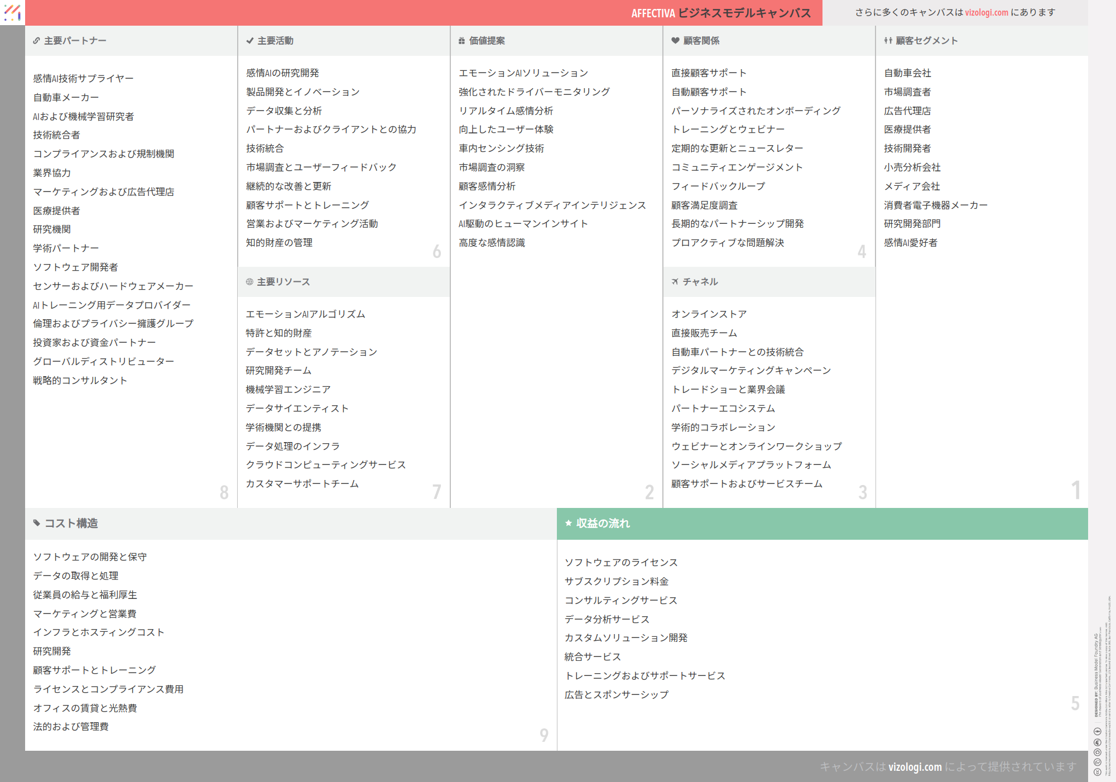
Task: Select the エモーションAIソリューション value proposition
Action: (523, 73)
